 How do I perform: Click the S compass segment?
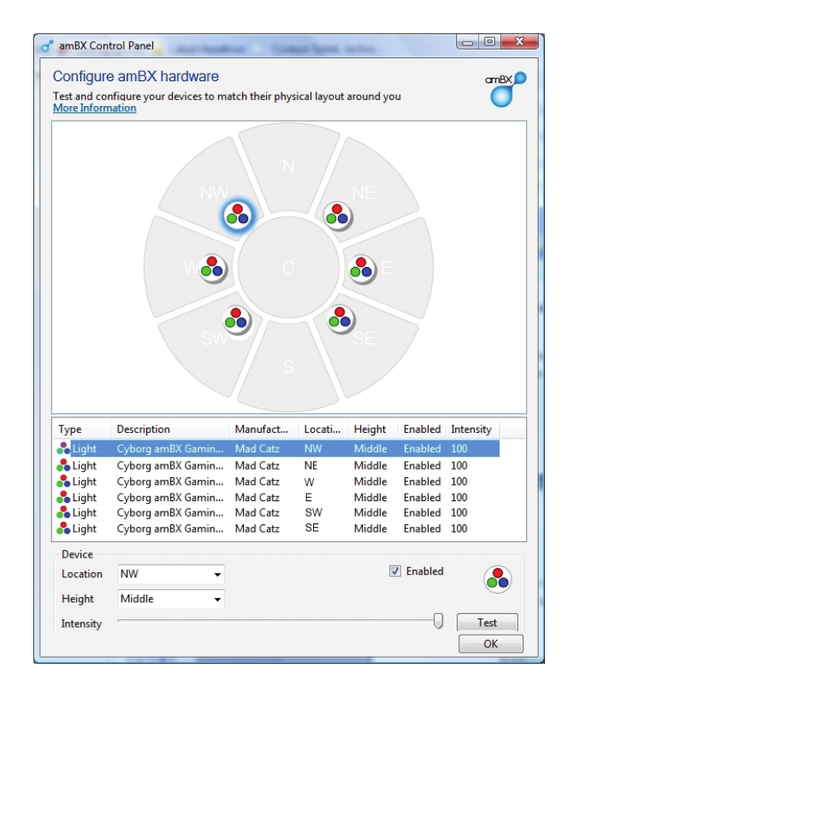tap(289, 367)
